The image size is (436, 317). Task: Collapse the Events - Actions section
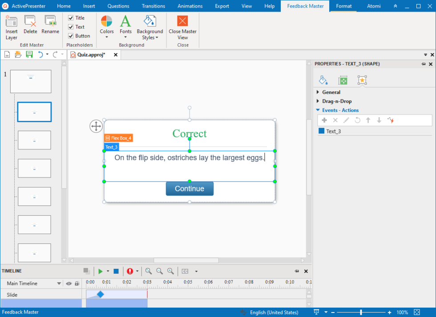[318, 110]
